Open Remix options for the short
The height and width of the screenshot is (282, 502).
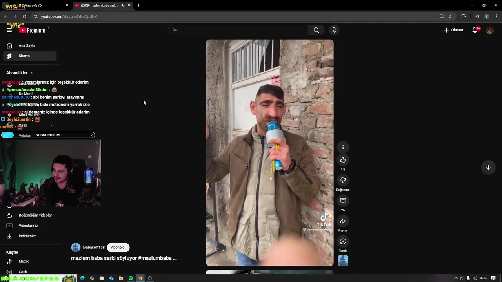pyautogui.click(x=343, y=241)
